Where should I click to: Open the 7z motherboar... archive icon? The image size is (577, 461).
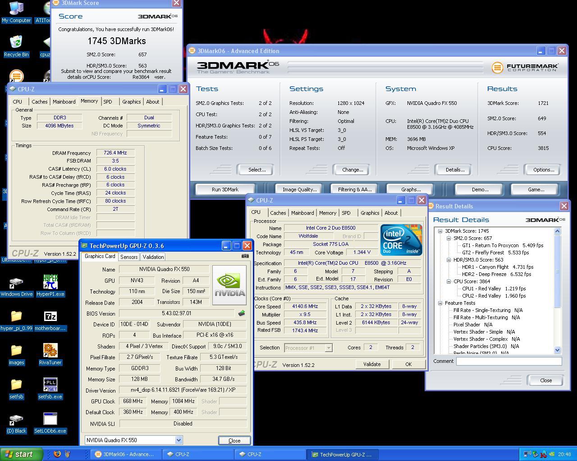(50, 320)
